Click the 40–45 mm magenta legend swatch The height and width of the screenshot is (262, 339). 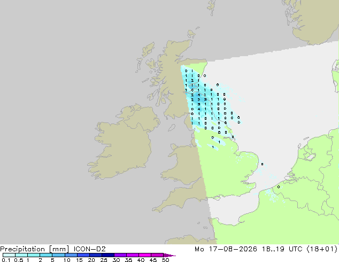(145, 255)
